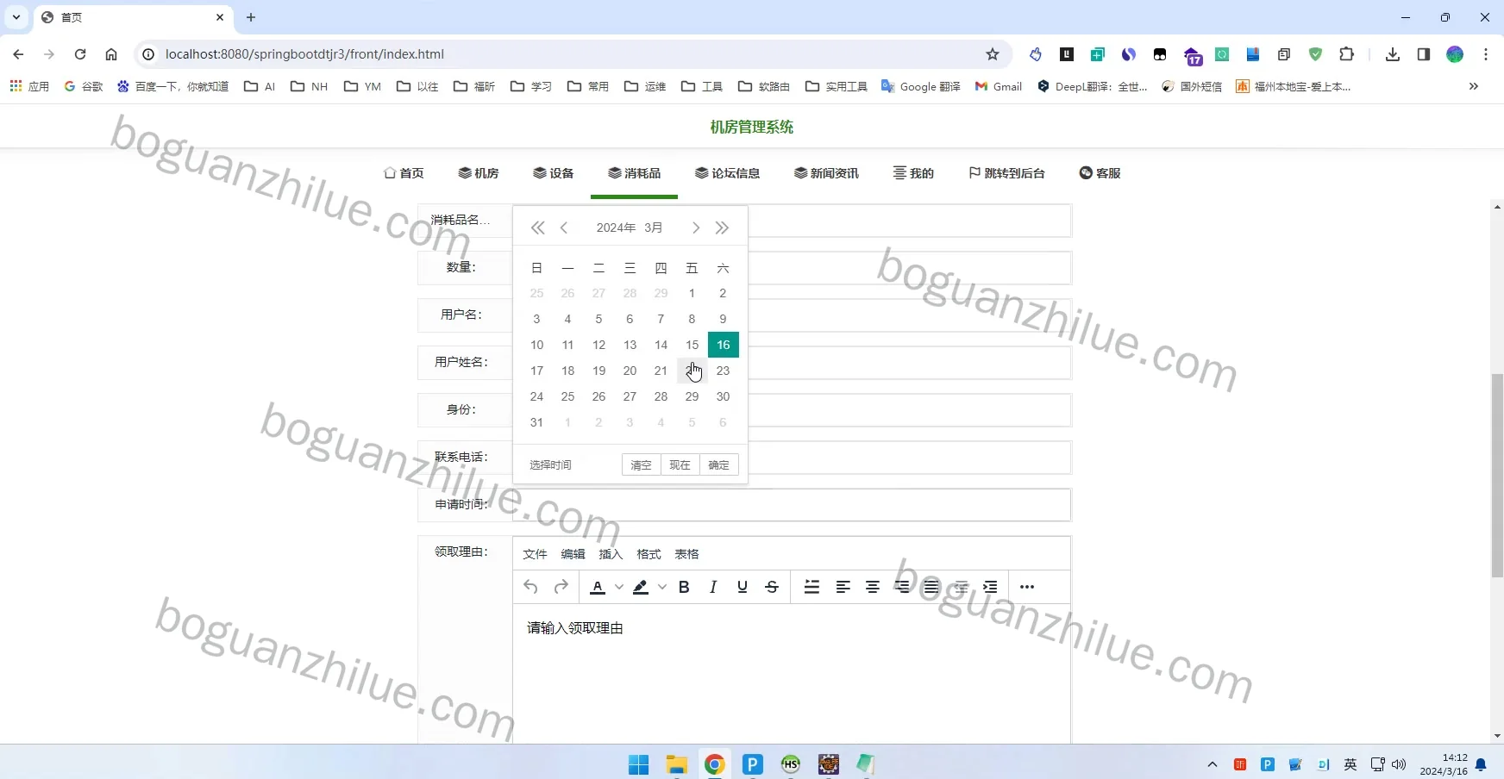Screen dimensions: 1504x779
Task: Click 选择时间 in the calendar footer
Action: [x=550, y=465]
